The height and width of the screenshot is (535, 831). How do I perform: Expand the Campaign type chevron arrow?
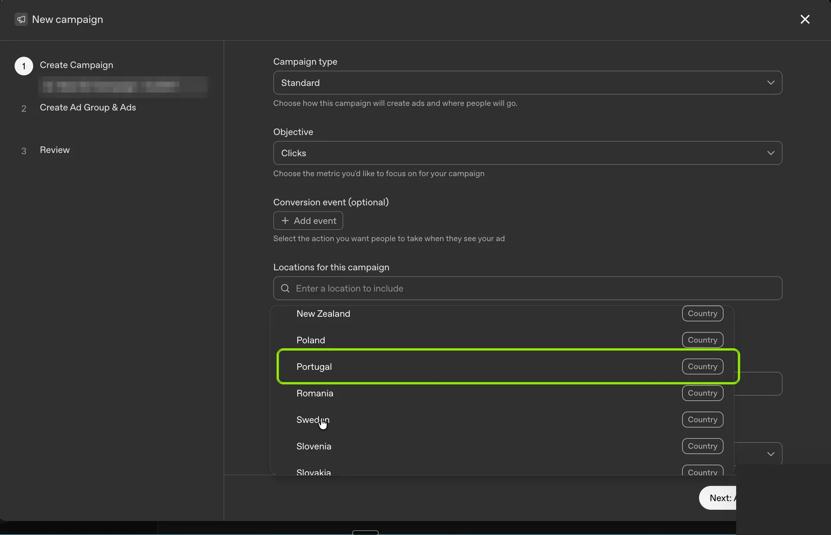tap(771, 83)
